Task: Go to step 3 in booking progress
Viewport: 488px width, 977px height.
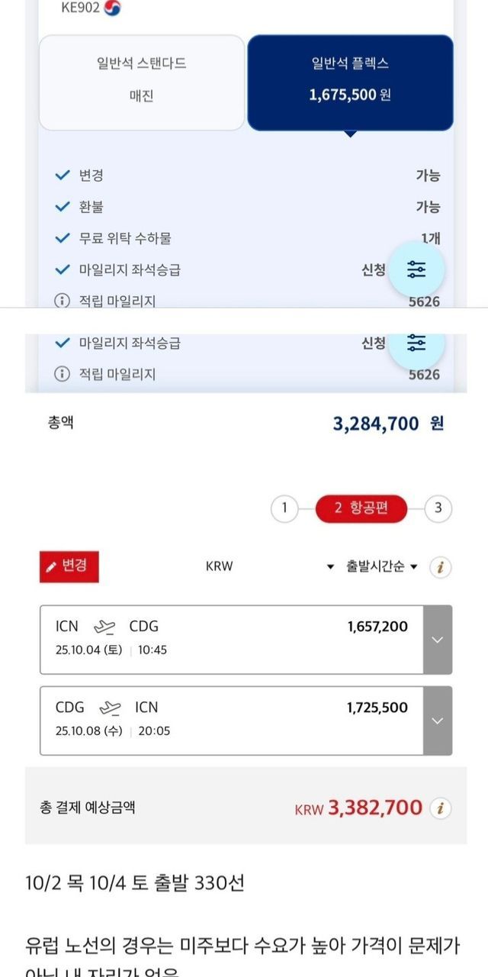Action: click(x=438, y=508)
